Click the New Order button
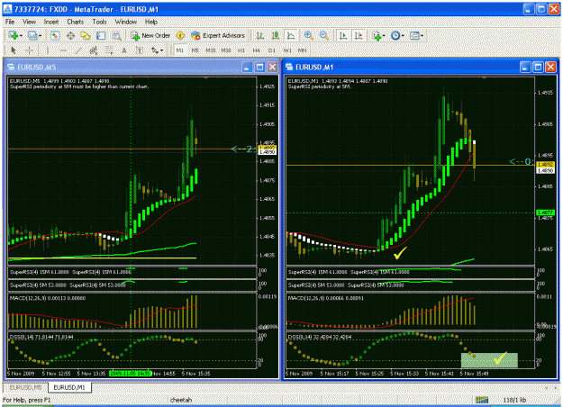Image resolution: width=563 pixels, height=407 pixels. (150, 35)
